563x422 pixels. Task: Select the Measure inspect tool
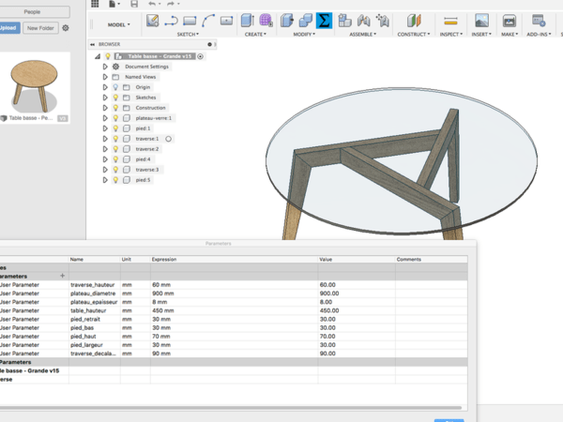[450, 22]
